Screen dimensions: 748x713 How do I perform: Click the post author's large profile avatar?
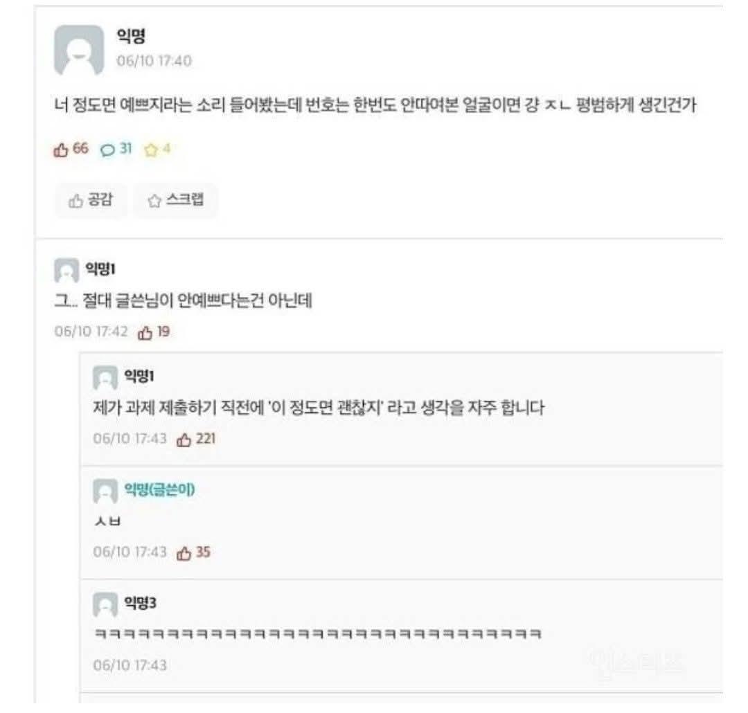click(x=79, y=50)
